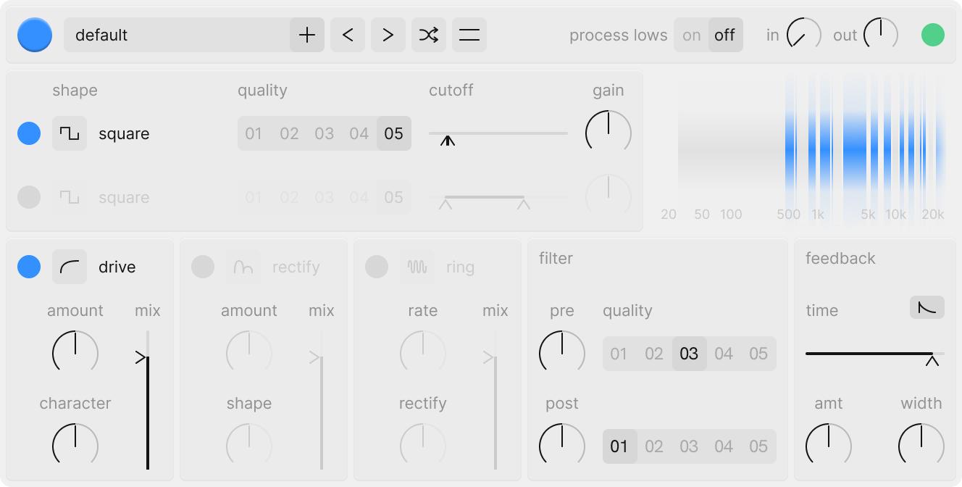
Task: Click the rectify waveform icon
Action: pyautogui.click(x=243, y=267)
